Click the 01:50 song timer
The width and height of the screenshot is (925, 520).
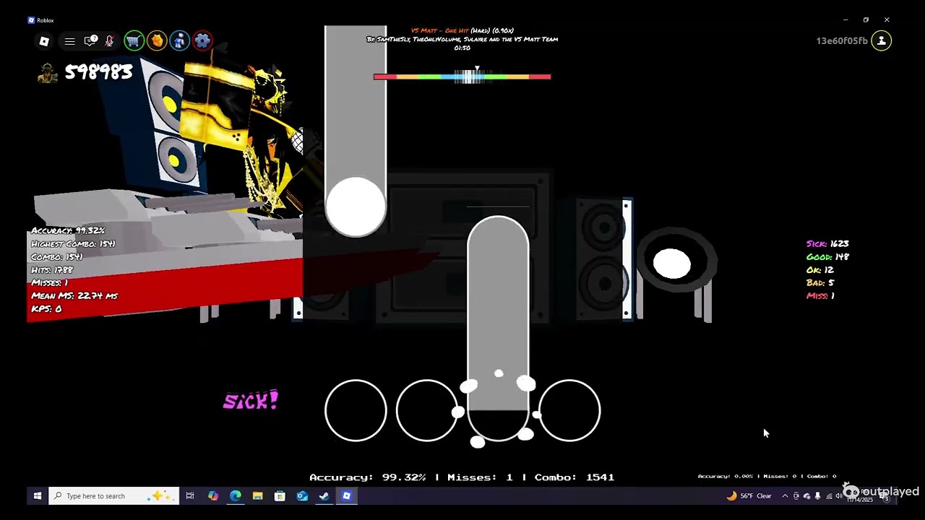(x=462, y=48)
